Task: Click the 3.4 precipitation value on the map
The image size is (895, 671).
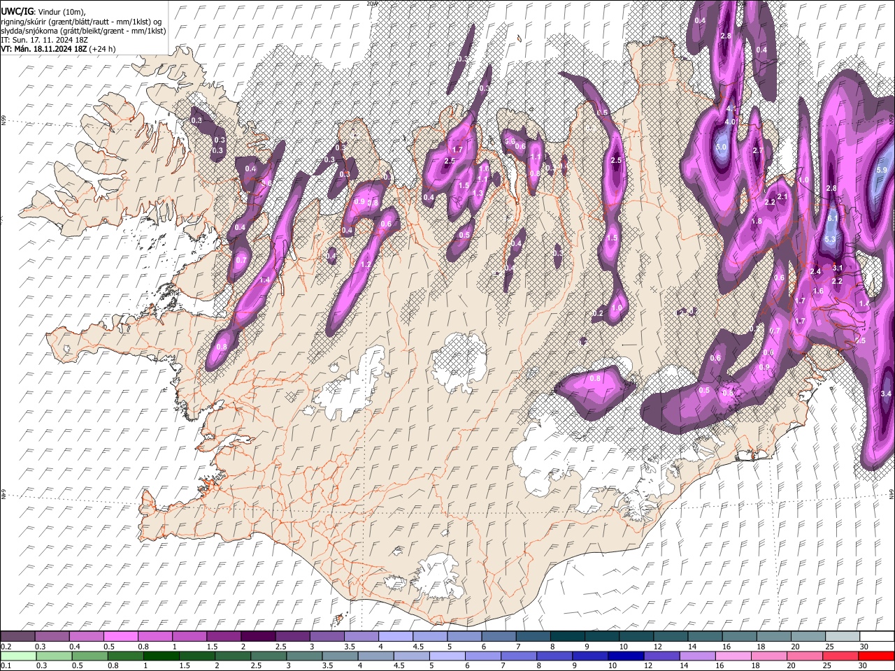Action: [x=886, y=394]
